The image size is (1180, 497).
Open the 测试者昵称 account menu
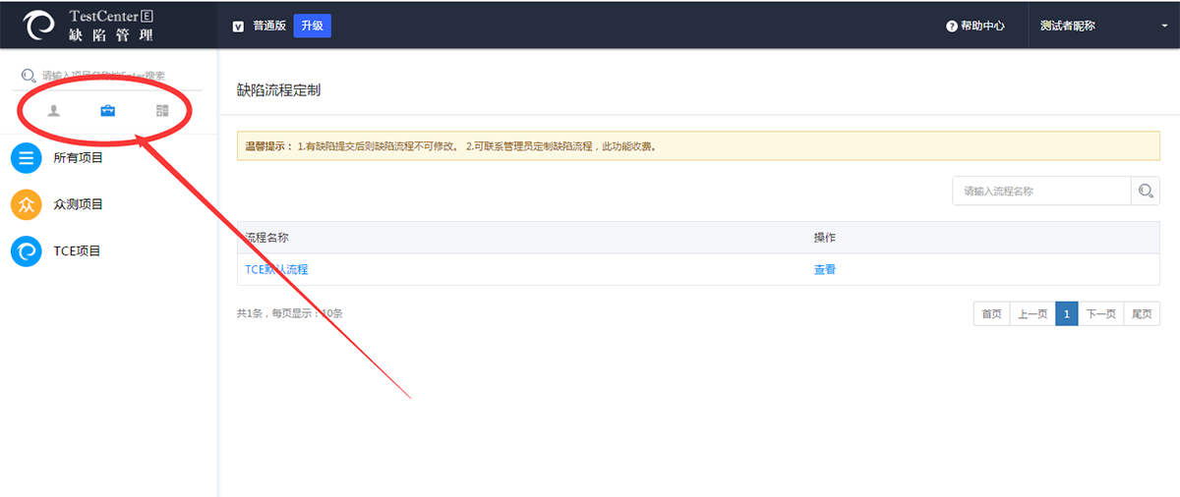coord(1068,27)
